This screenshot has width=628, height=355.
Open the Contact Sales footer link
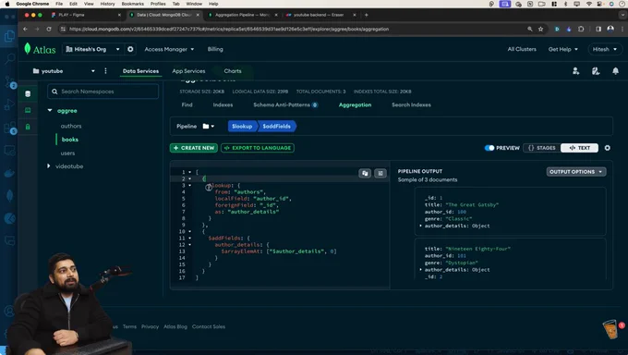(209, 326)
